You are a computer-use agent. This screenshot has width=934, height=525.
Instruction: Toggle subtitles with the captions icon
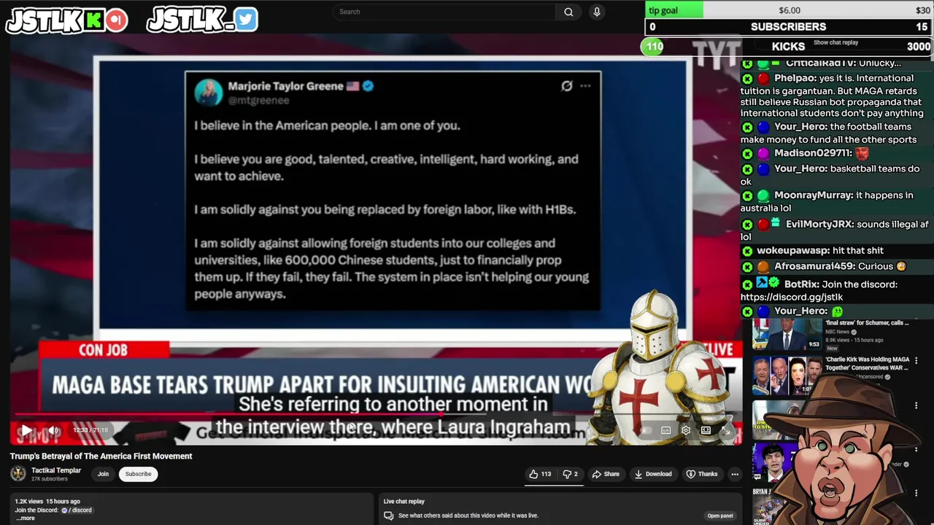click(x=666, y=431)
